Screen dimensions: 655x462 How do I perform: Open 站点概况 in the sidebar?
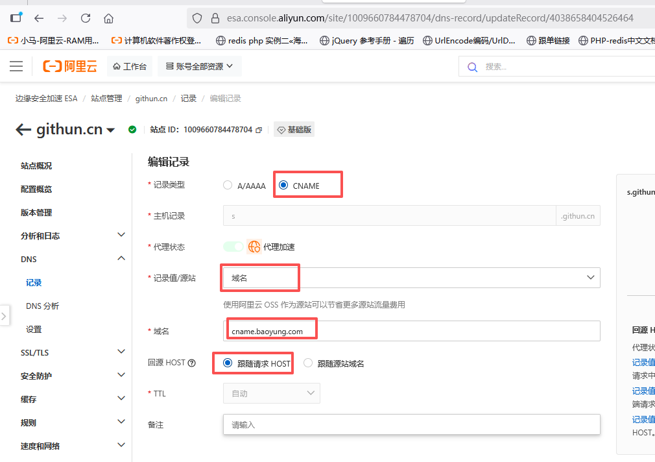[36, 165]
